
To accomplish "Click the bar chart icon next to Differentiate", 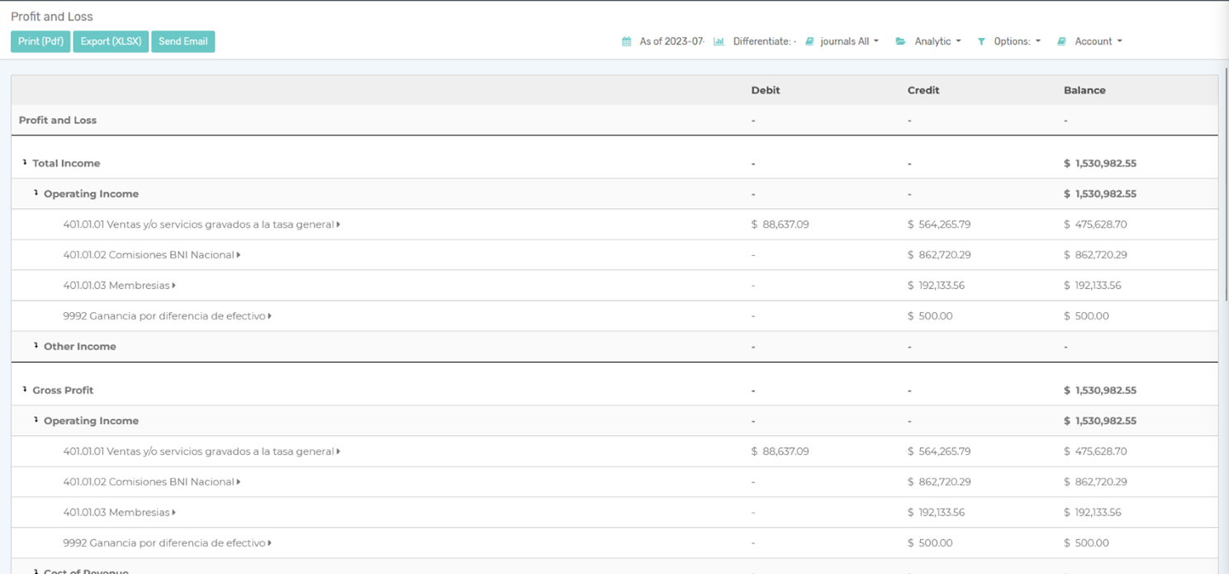I will 719,41.
